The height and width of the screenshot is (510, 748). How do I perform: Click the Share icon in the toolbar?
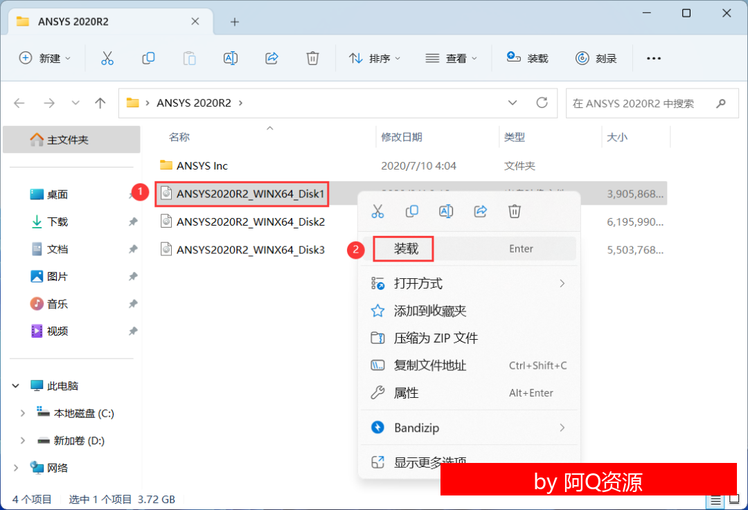click(271, 58)
